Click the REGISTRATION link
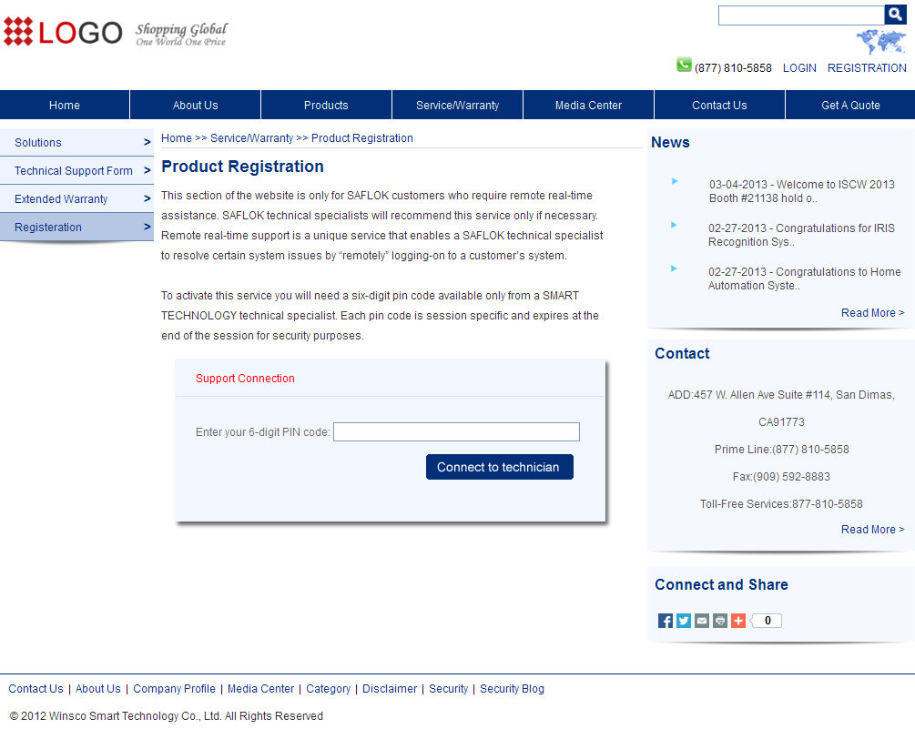Screen dimensions: 915x729 click(x=867, y=68)
